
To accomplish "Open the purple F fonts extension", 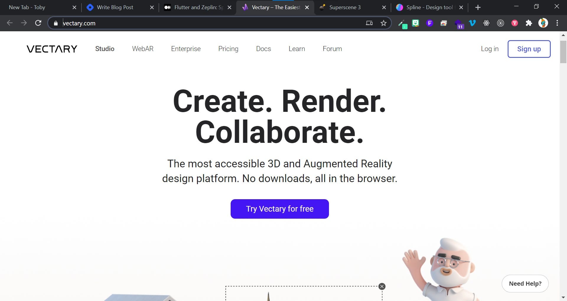I will point(430,23).
